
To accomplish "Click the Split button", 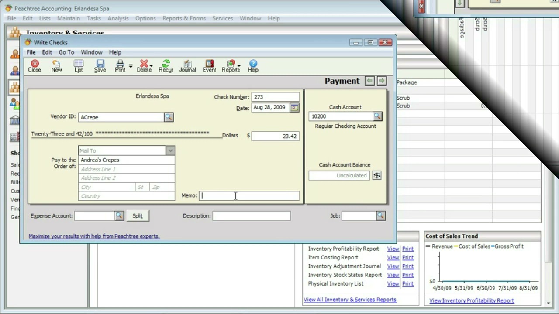I will click(138, 215).
